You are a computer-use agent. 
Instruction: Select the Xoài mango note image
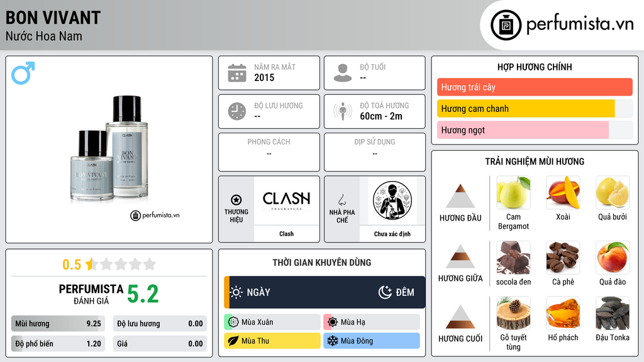pyautogui.click(x=563, y=192)
